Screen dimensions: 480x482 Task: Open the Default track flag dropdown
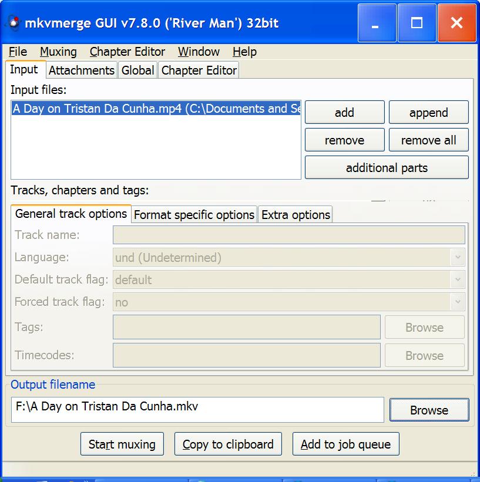pos(289,279)
